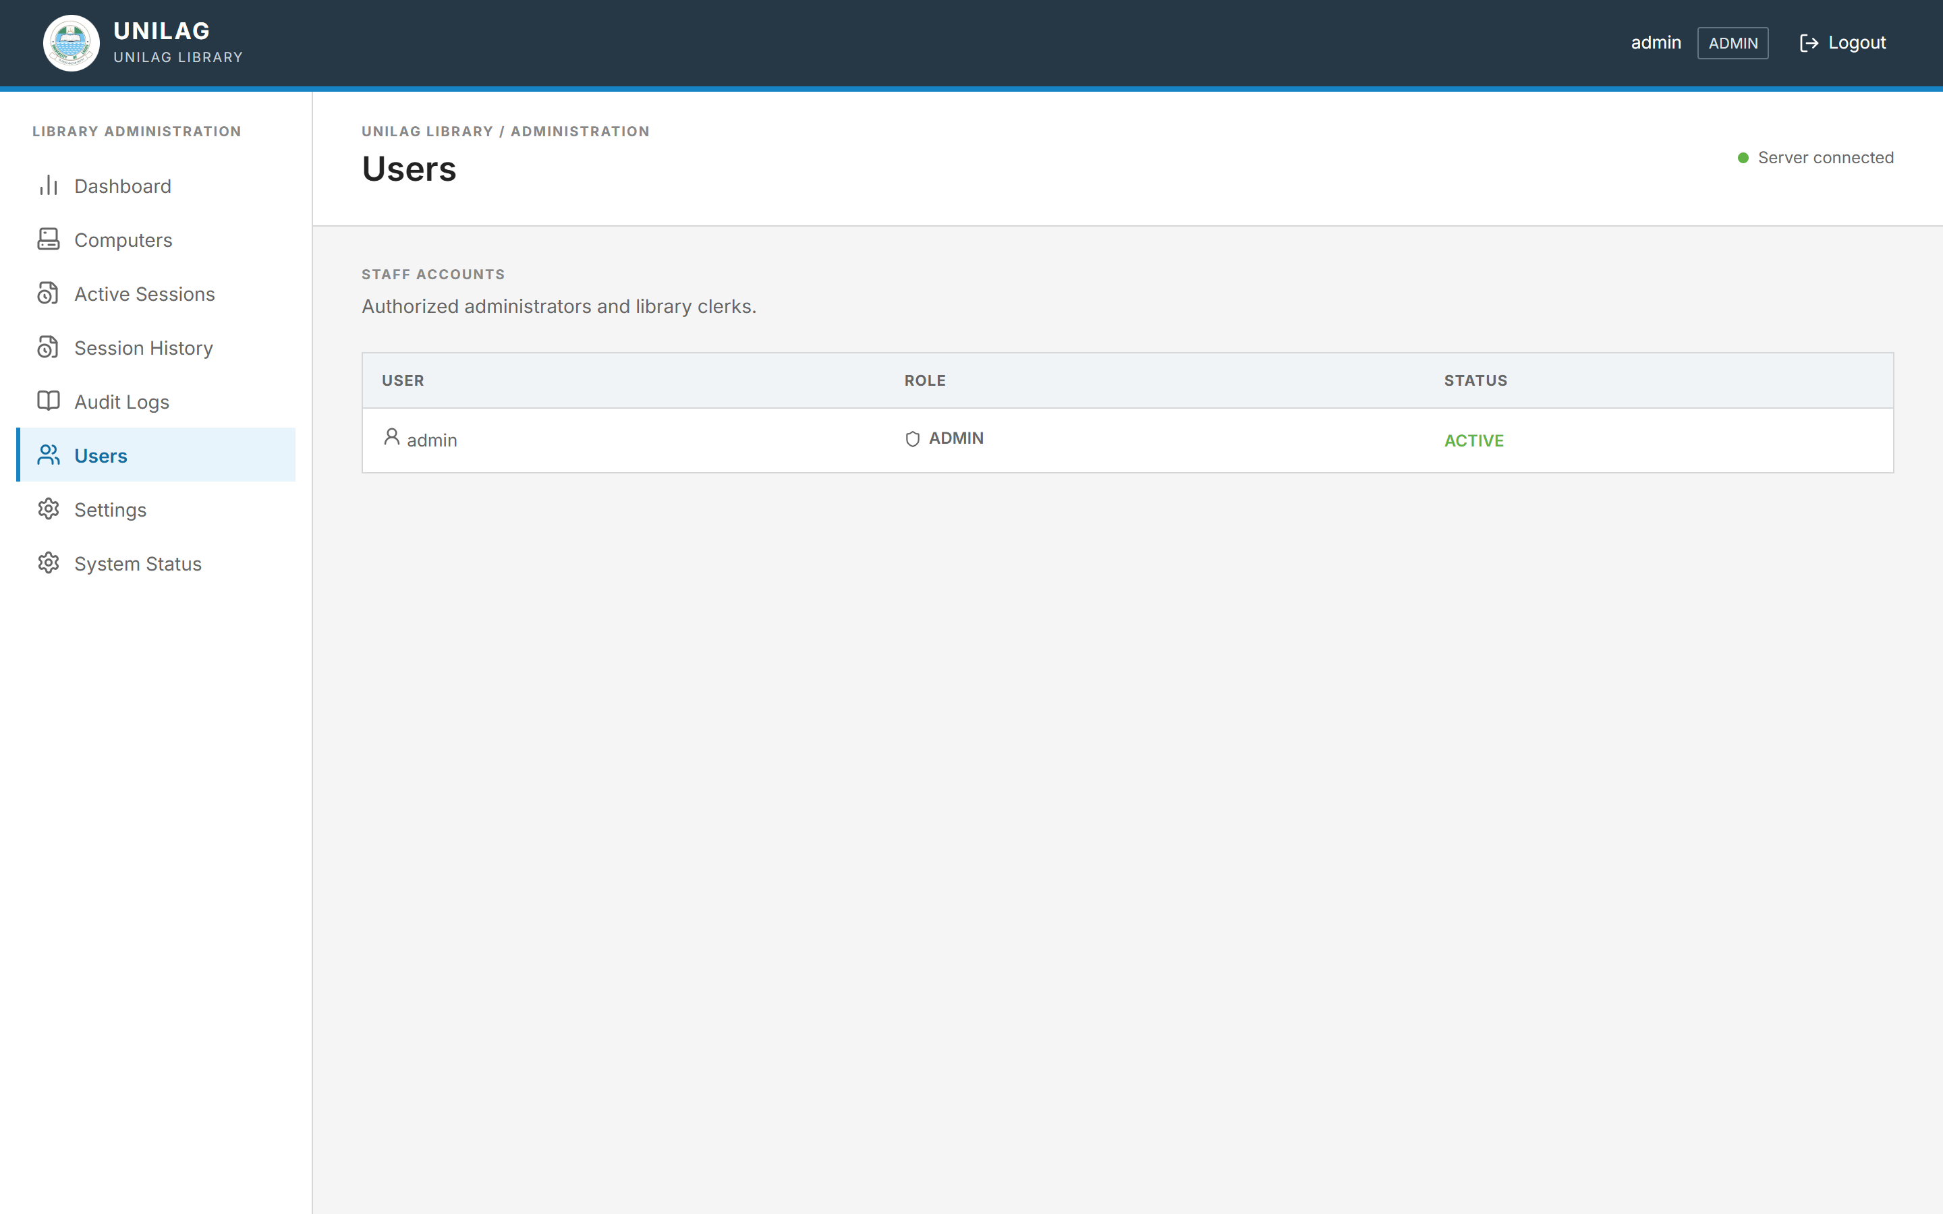Image resolution: width=1943 pixels, height=1214 pixels.
Task: Click the LIBRARY ADMINISTRATION sidebar heading
Action: 136,132
